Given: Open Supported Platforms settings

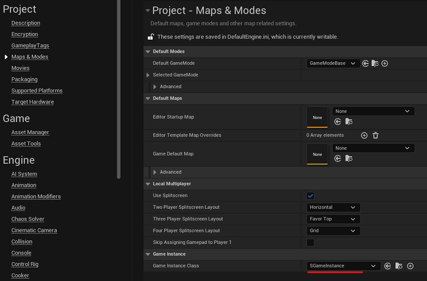Looking at the screenshot, I should (37, 90).
